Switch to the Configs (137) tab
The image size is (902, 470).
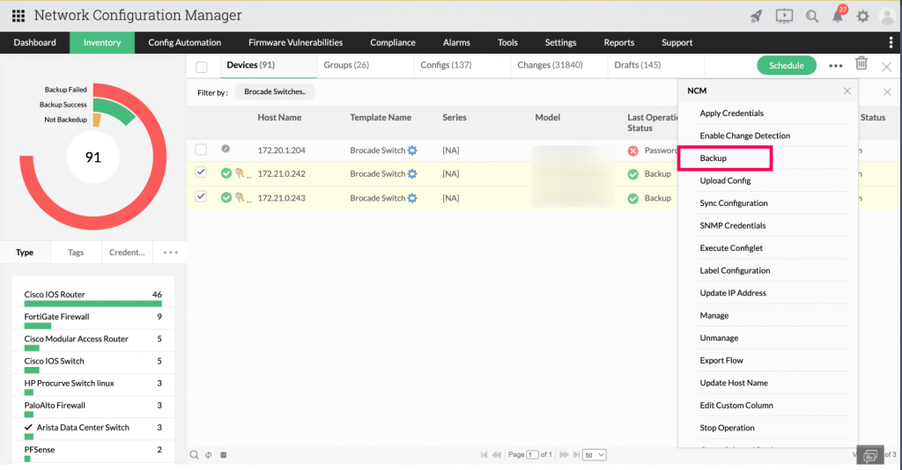click(446, 65)
